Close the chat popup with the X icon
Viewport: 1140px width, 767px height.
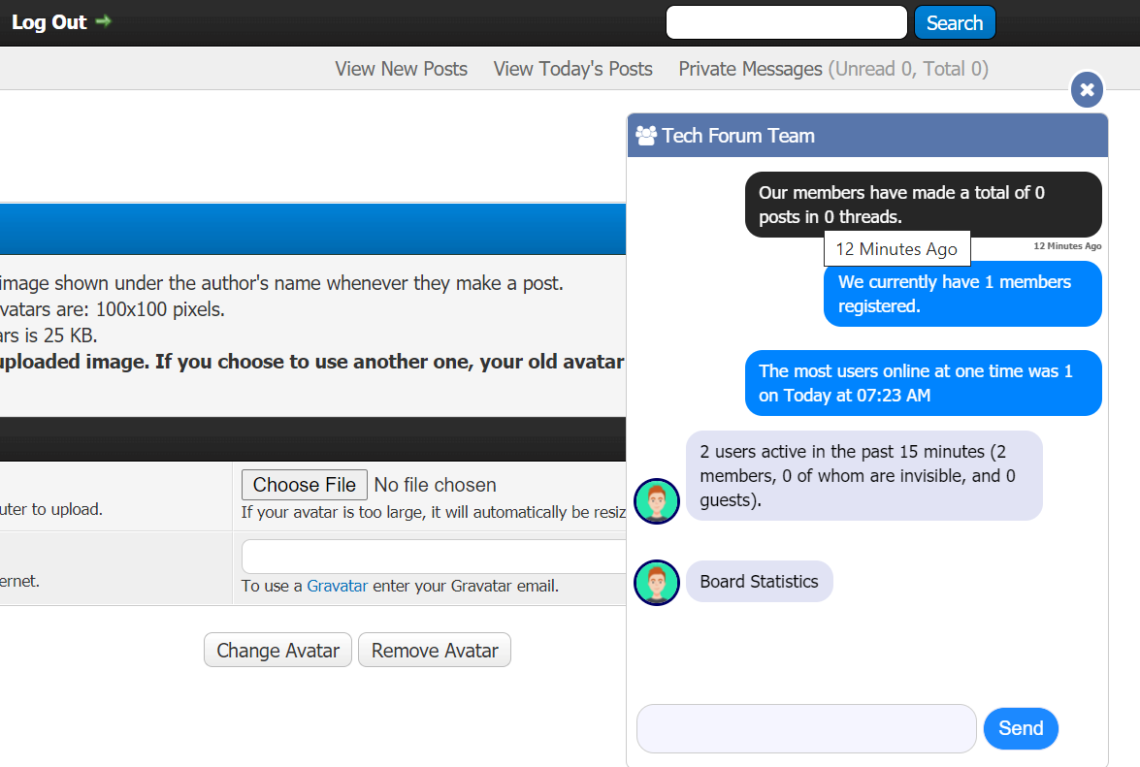[x=1087, y=90]
